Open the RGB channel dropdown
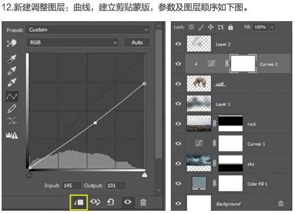This screenshot has height=214, width=295. click(72, 43)
